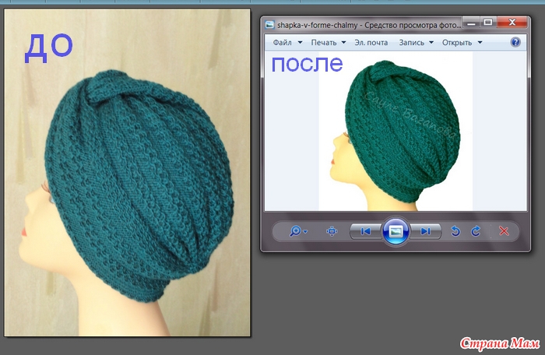Screen dimensions: 545x355
Task: Expand the Печать dropdown menu
Action: click(327, 42)
